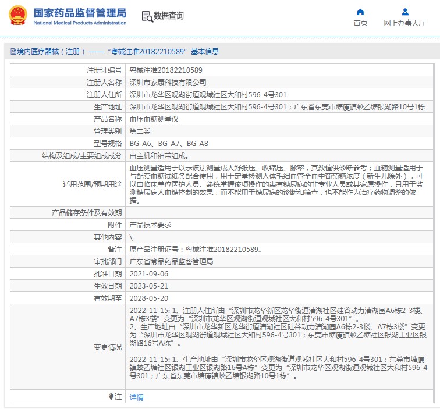
Task: Open 网上办事大厅 text link
Action: tap(404, 23)
